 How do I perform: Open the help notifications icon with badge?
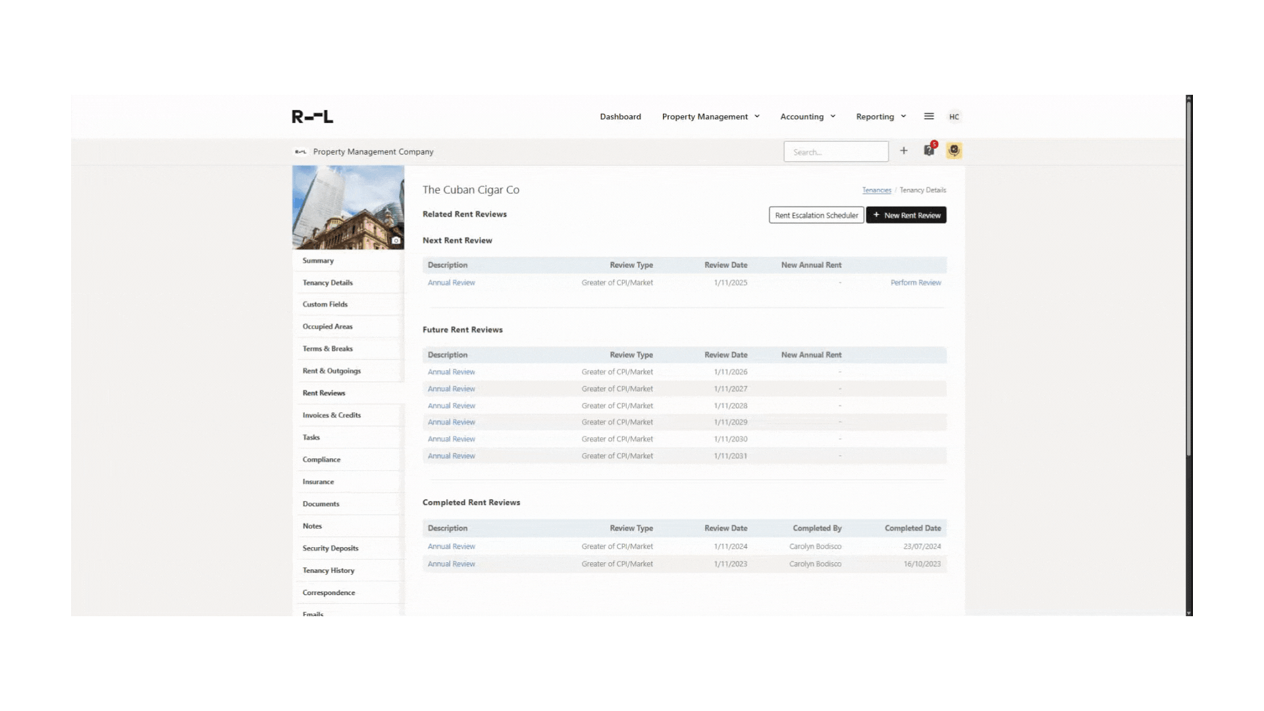coord(929,151)
